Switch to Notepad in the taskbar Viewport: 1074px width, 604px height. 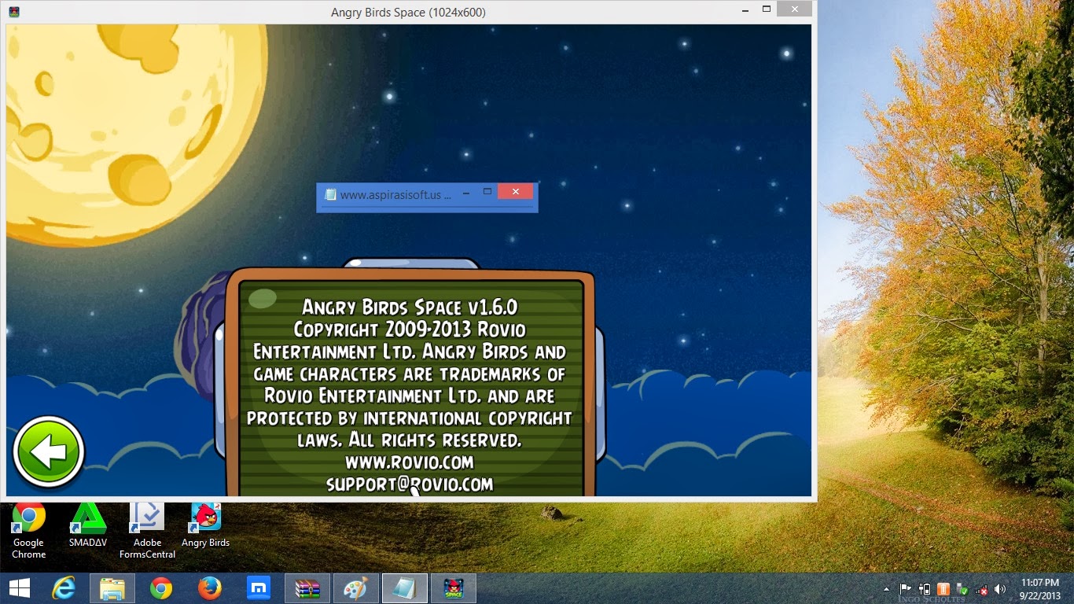pos(405,588)
